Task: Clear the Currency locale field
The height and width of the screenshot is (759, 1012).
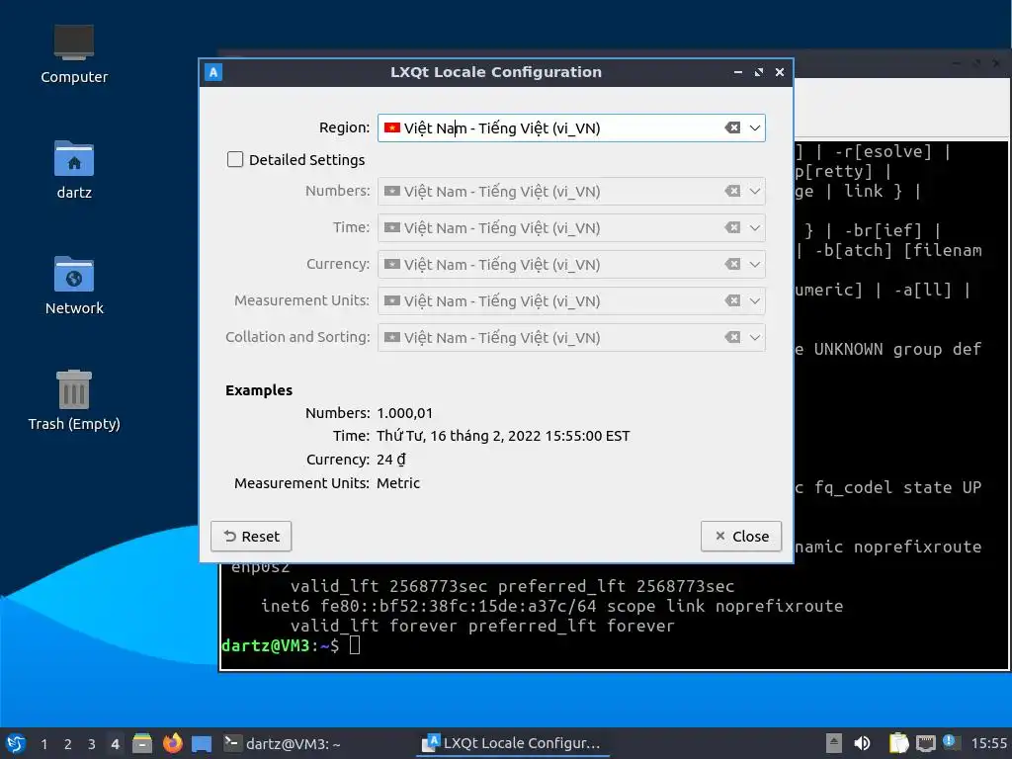Action: point(732,264)
